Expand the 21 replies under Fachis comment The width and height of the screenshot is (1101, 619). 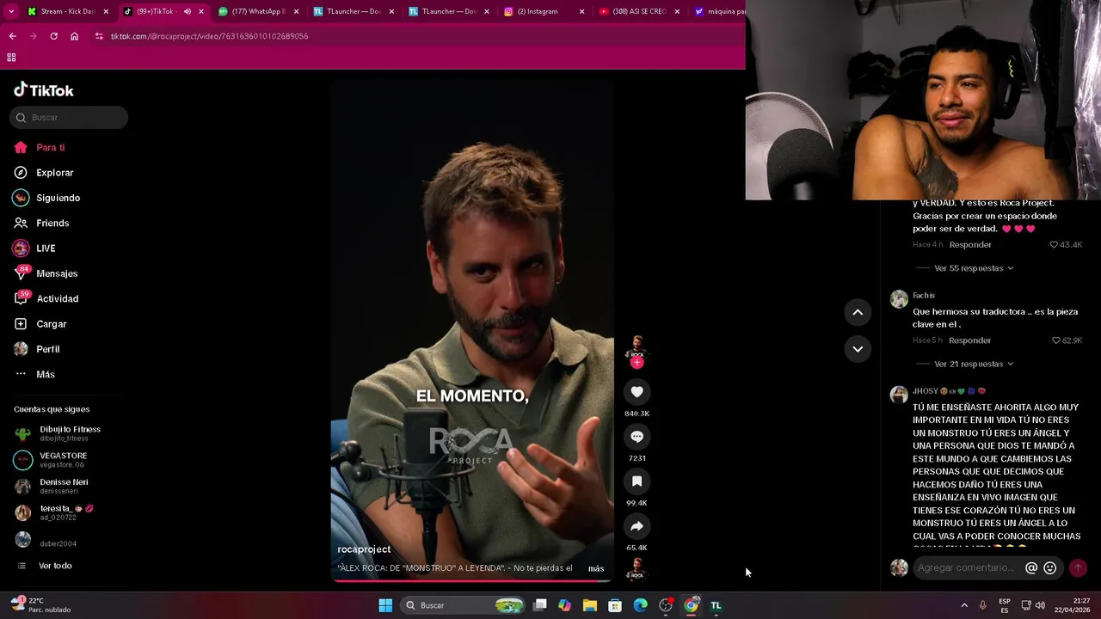(x=974, y=364)
